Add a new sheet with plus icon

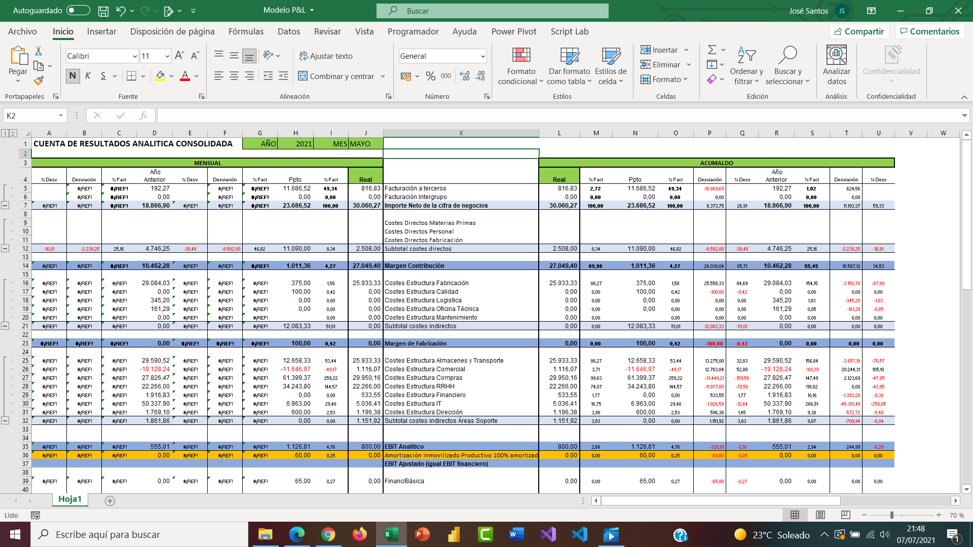coord(110,500)
